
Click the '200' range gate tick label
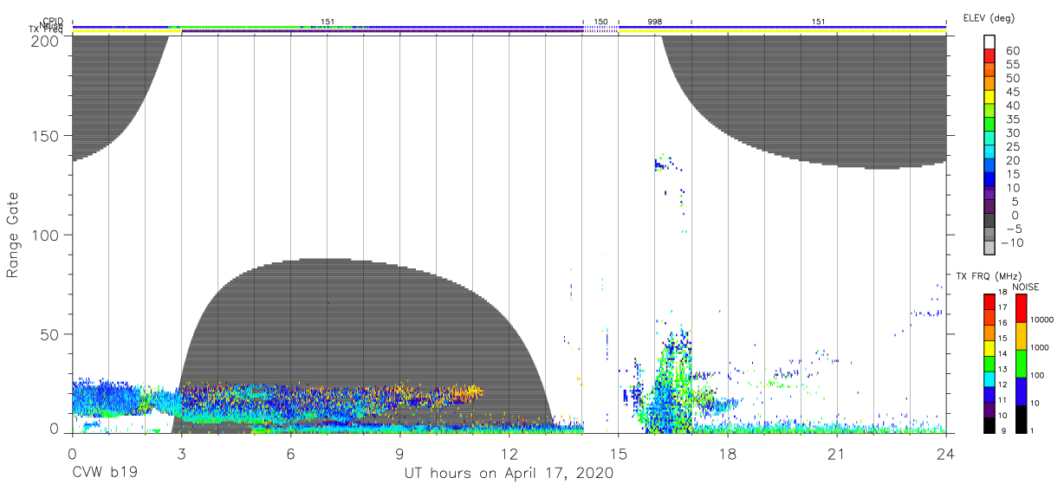[x=45, y=40]
